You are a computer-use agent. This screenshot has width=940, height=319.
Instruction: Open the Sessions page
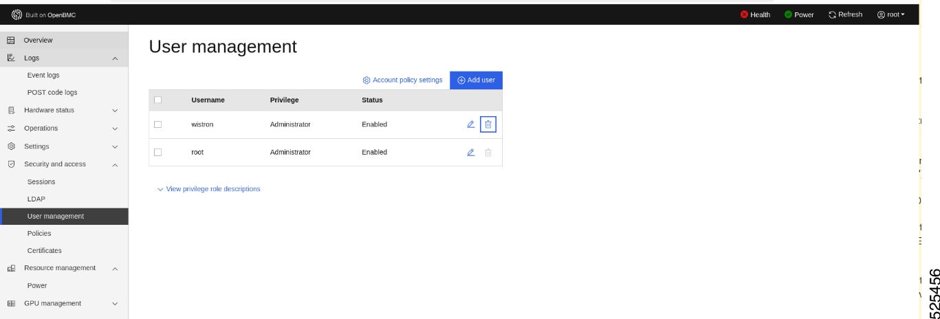coord(41,181)
